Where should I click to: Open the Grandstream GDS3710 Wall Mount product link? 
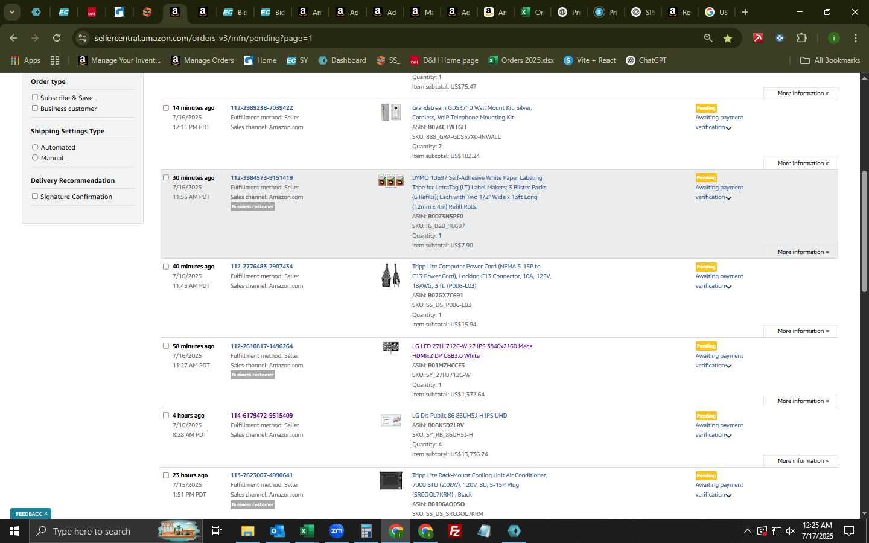472,113
